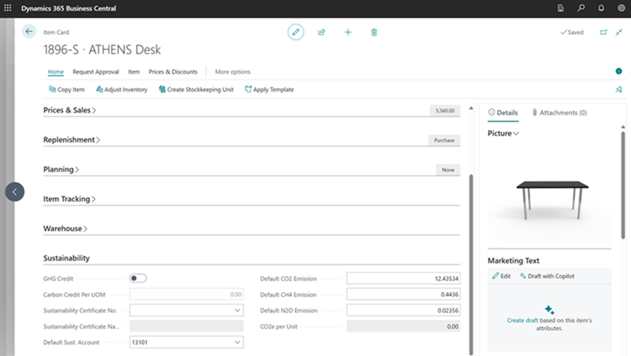
Task: Switch to the Attachments (0) tab
Action: tap(559, 112)
